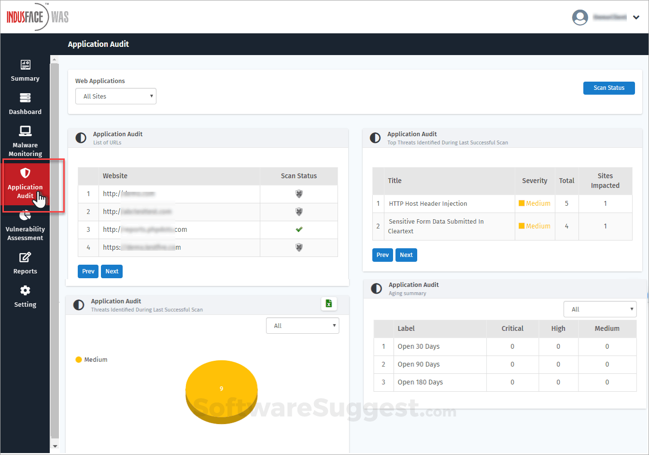
Task: Click Medium severity swatch for HTTP Host Header Injection
Action: [x=522, y=203]
